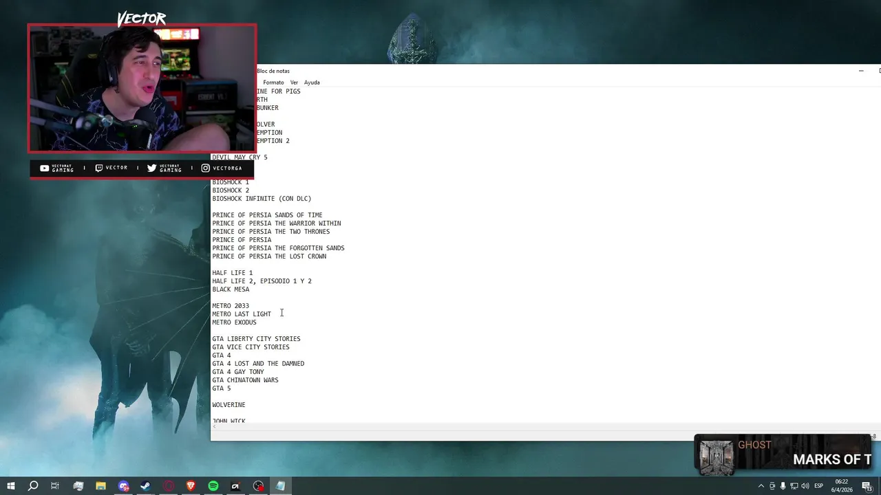The width and height of the screenshot is (881, 495).
Task: Click the line METRO EXODUS
Action: click(234, 322)
